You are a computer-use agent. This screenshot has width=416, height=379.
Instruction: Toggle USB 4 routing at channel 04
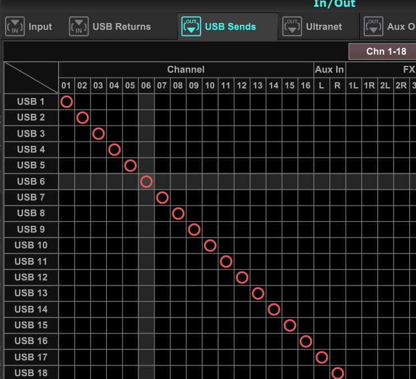point(114,150)
